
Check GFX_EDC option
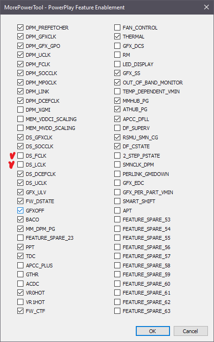(x=118, y=183)
